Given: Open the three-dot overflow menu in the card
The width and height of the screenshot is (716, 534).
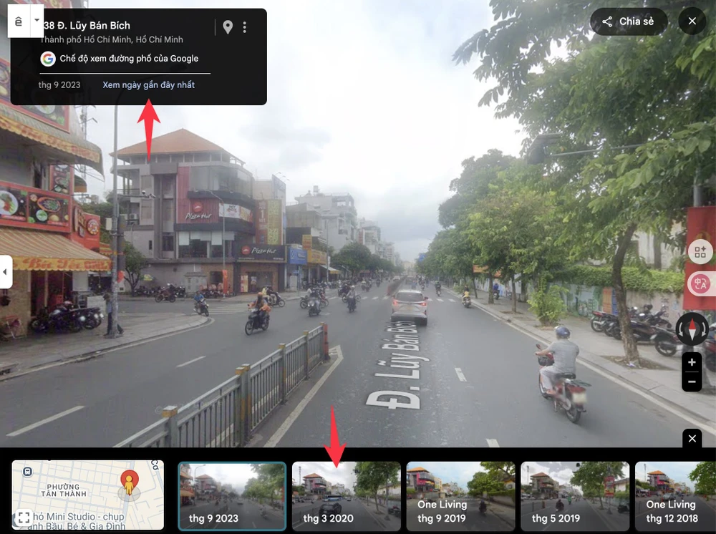Looking at the screenshot, I should coord(244,26).
